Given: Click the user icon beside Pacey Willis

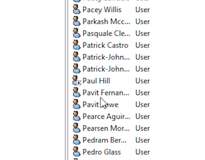Looking at the screenshot, I should [77, 10].
